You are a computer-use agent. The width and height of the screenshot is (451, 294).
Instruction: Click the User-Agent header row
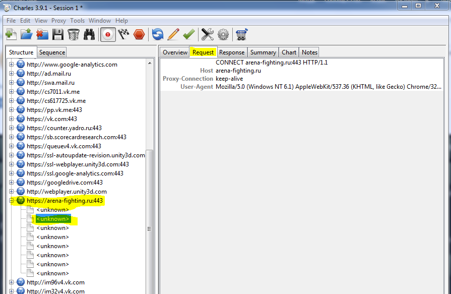[302, 87]
